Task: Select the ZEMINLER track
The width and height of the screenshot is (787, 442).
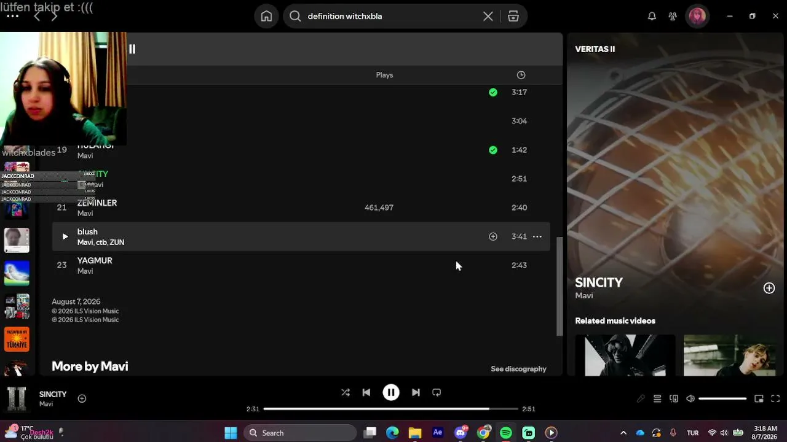Action: point(97,203)
